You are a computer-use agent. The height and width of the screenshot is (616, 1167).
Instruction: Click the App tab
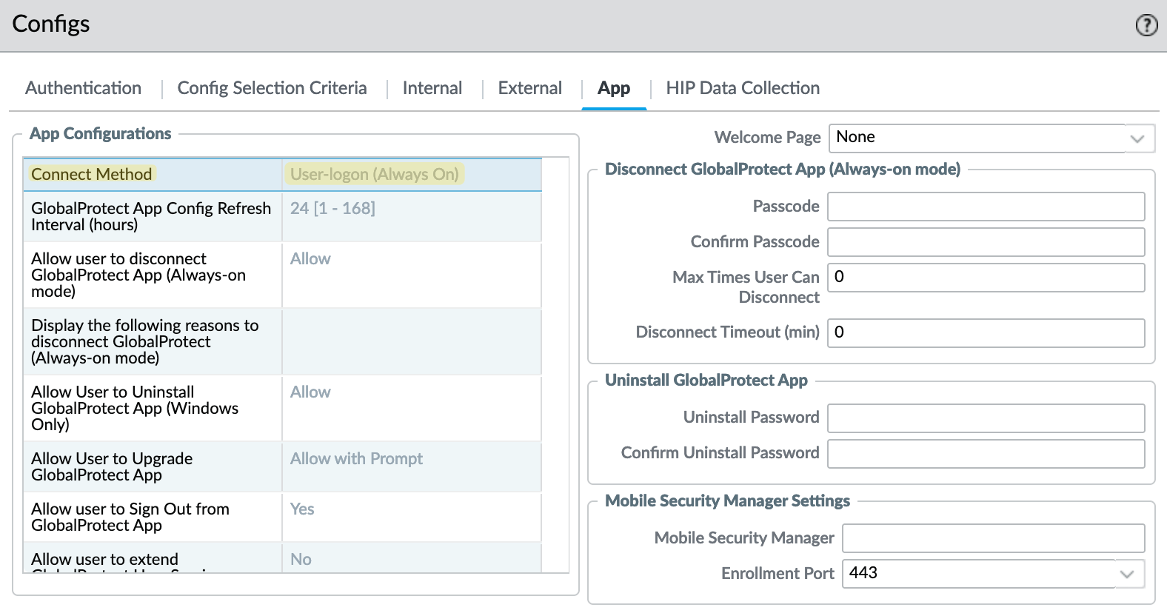[614, 88]
